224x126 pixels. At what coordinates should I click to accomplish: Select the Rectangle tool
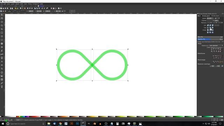pyautogui.click(x=2, y=33)
